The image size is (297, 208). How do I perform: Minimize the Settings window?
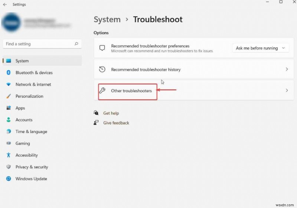(267, 2)
